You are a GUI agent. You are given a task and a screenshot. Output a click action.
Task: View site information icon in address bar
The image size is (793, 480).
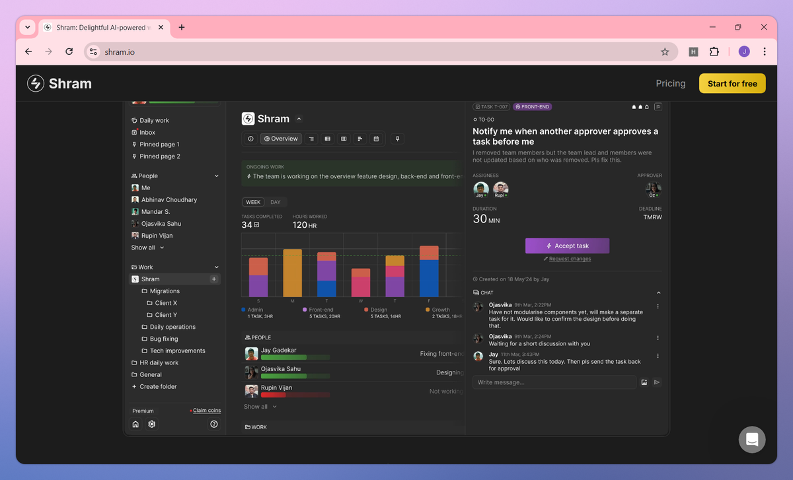pos(93,51)
